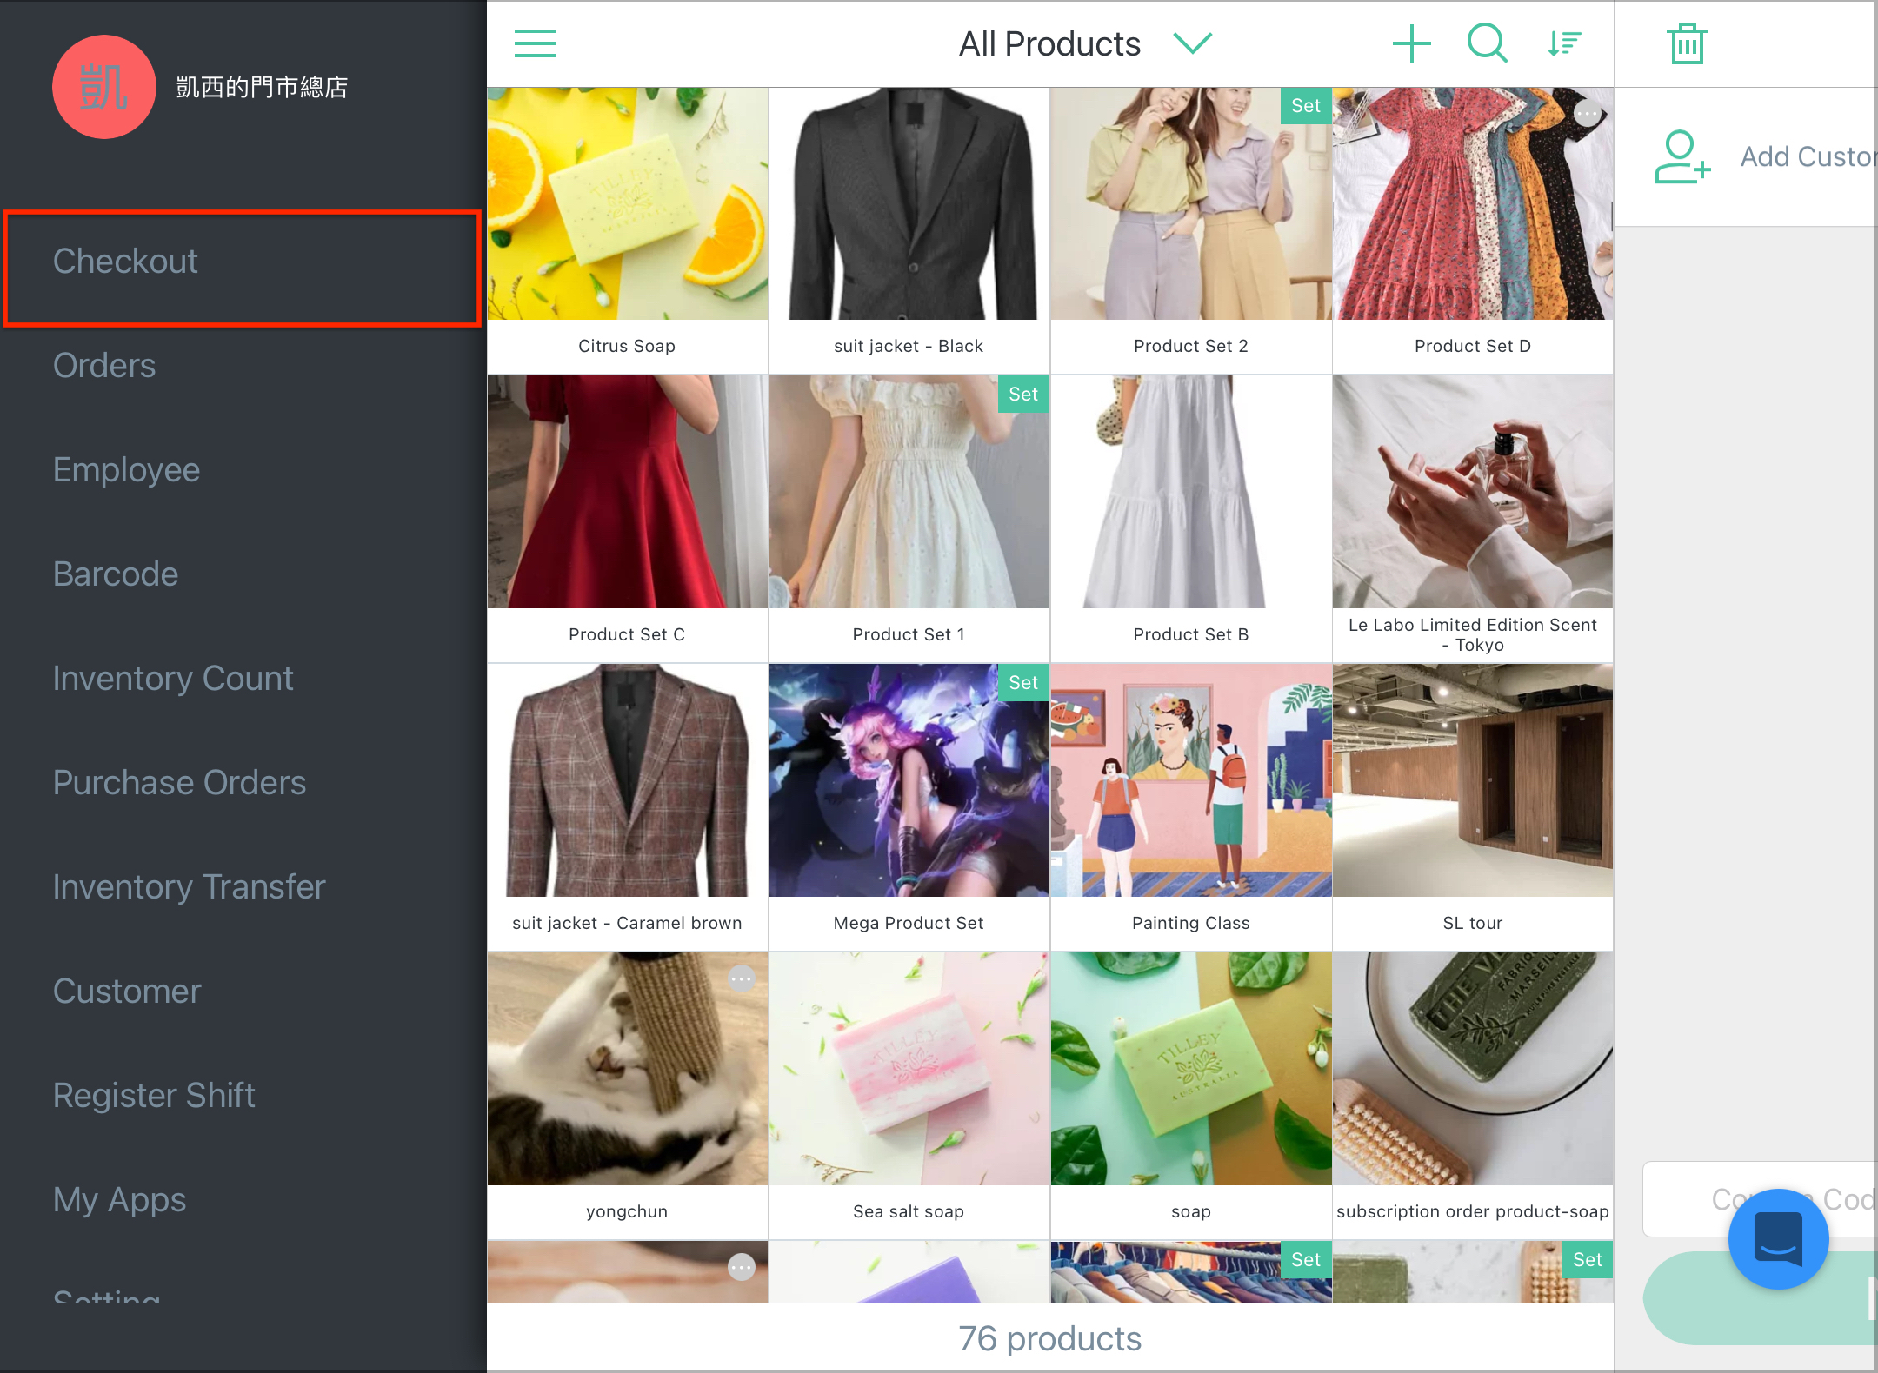Select Product Set B tile
This screenshot has height=1373, width=1878.
point(1191,519)
